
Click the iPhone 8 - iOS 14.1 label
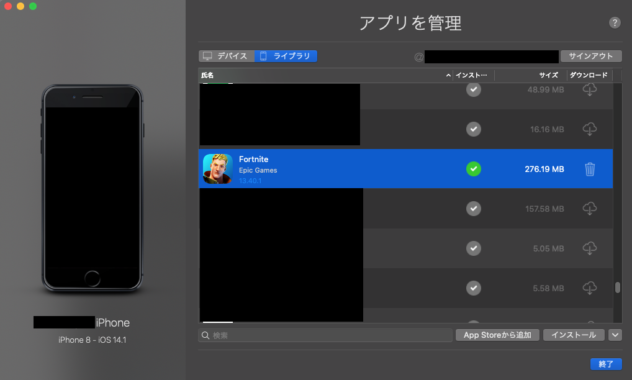pos(93,340)
